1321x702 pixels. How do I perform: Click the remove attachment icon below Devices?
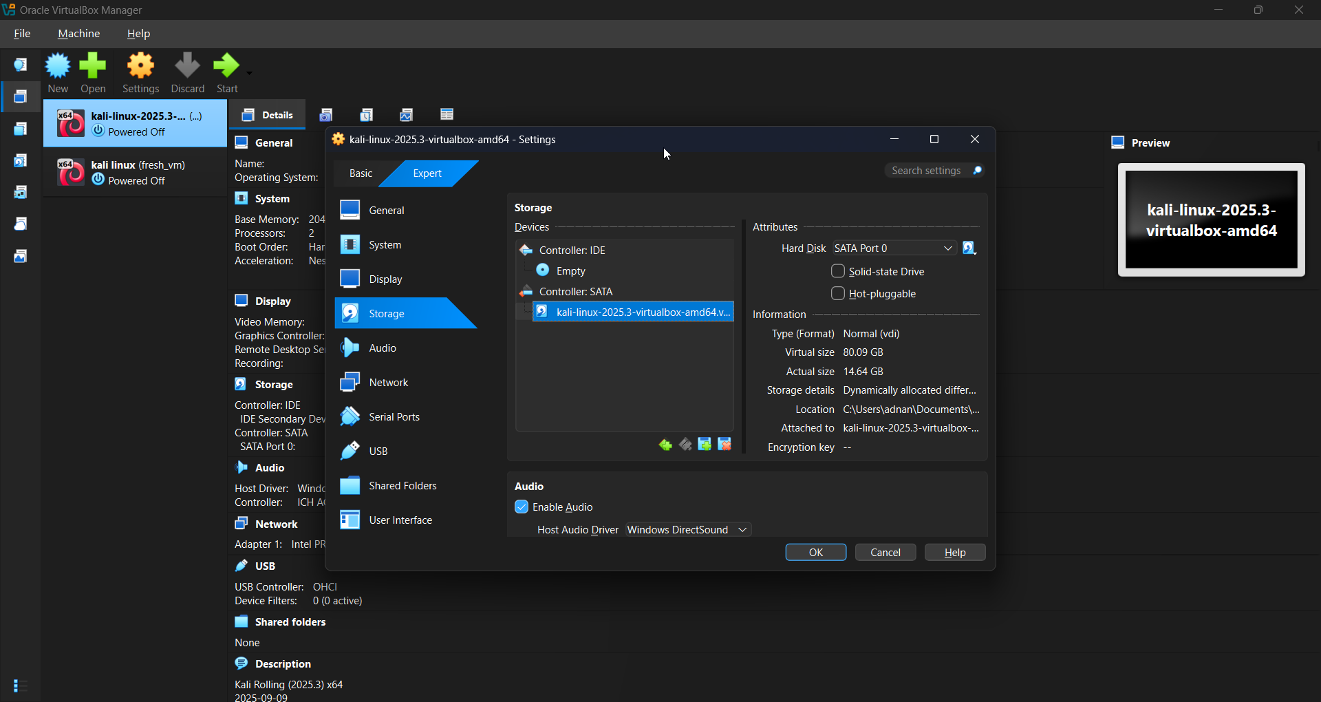(x=724, y=445)
